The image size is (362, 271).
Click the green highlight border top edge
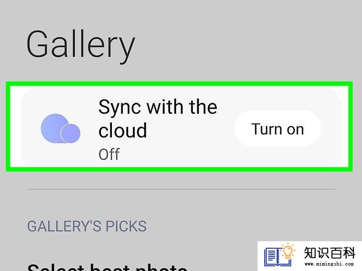click(179, 83)
